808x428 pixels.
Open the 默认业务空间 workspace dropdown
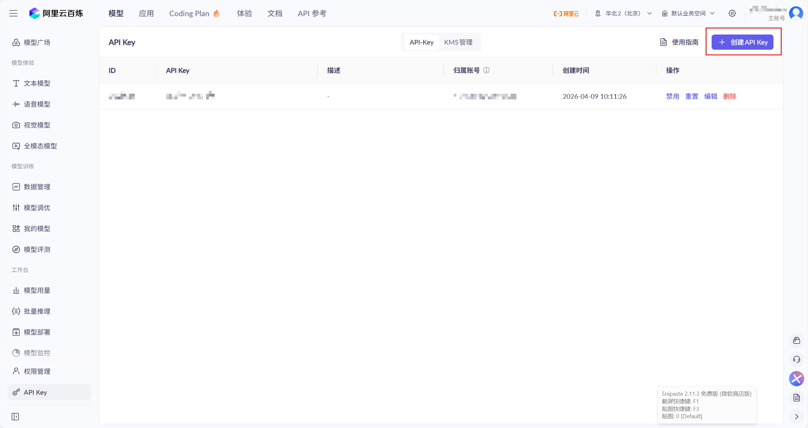688,13
